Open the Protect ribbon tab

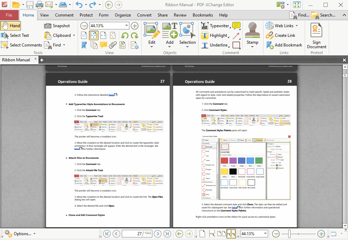point(86,15)
